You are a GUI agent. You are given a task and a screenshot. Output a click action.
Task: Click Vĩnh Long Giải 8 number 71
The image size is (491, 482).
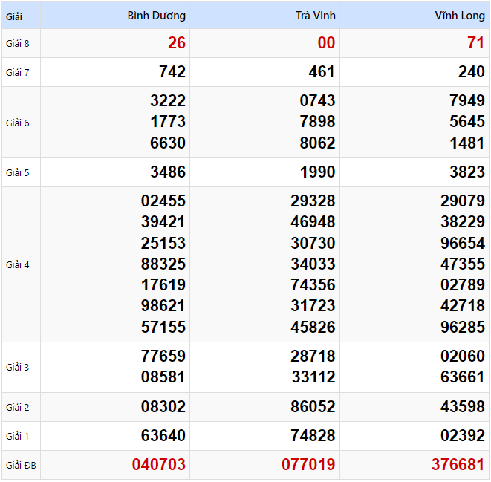click(x=476, y=43)
